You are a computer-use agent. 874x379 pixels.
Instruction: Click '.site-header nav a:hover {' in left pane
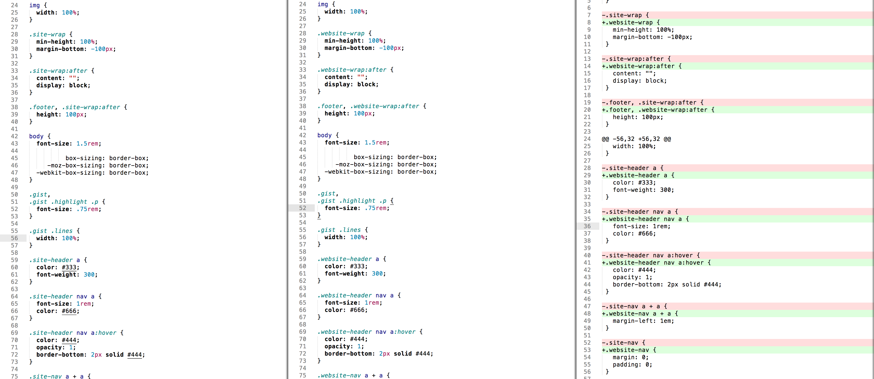coord(76,333)
